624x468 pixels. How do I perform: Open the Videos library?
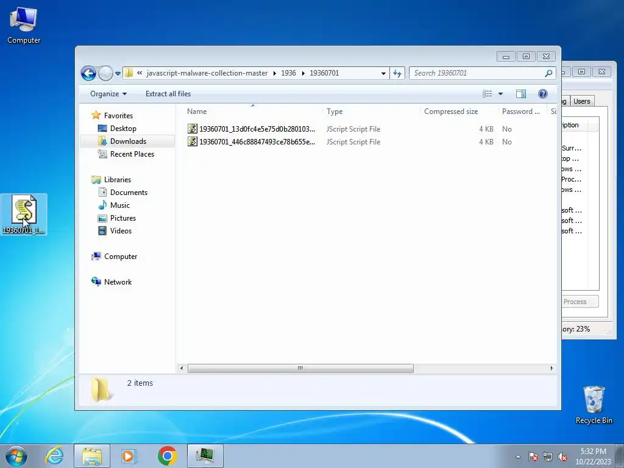[121, 230]
